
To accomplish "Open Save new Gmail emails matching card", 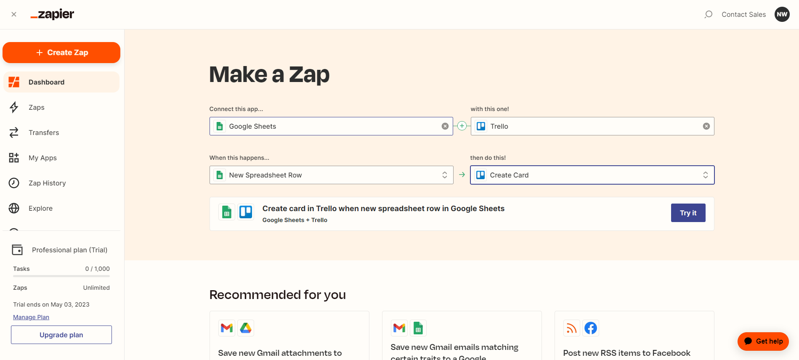I will click(x=462, y=336).
